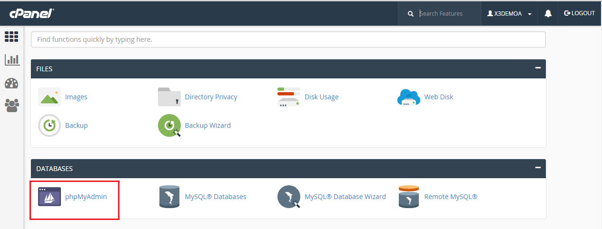The height and width of the screenshot is (229, 602).
Task: Open the Statistics bar chart sidebar icon
Action: click(12, 59)
